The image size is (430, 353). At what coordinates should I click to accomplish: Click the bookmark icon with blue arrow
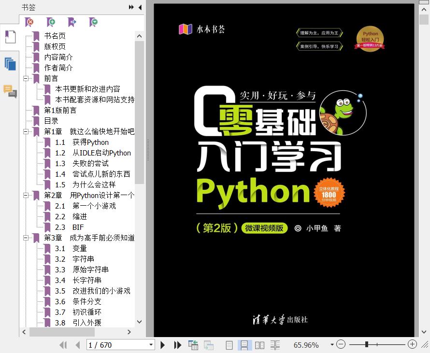click(x=72, y=22)
